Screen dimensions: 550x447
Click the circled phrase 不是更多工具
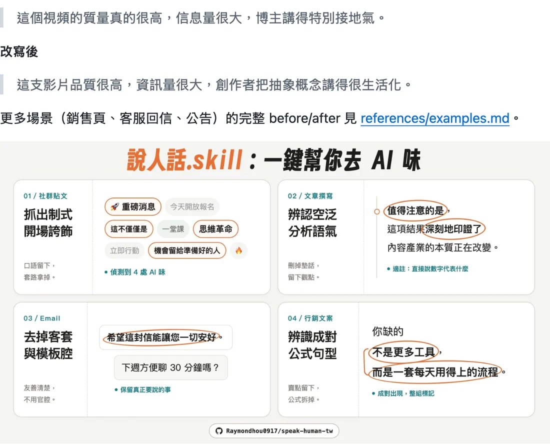click(x=403, y=352)
